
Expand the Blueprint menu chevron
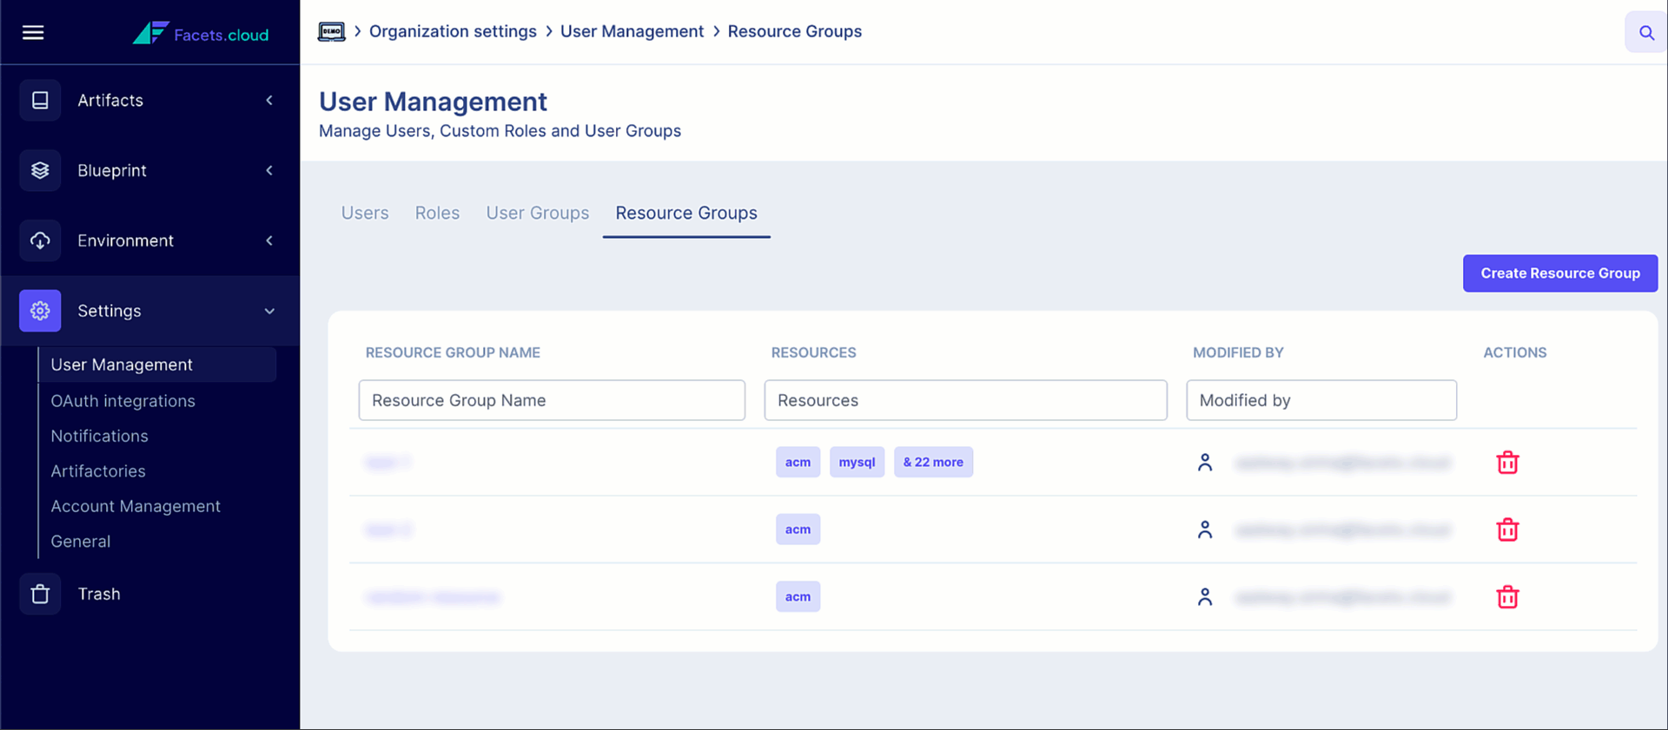coord(269,170)
